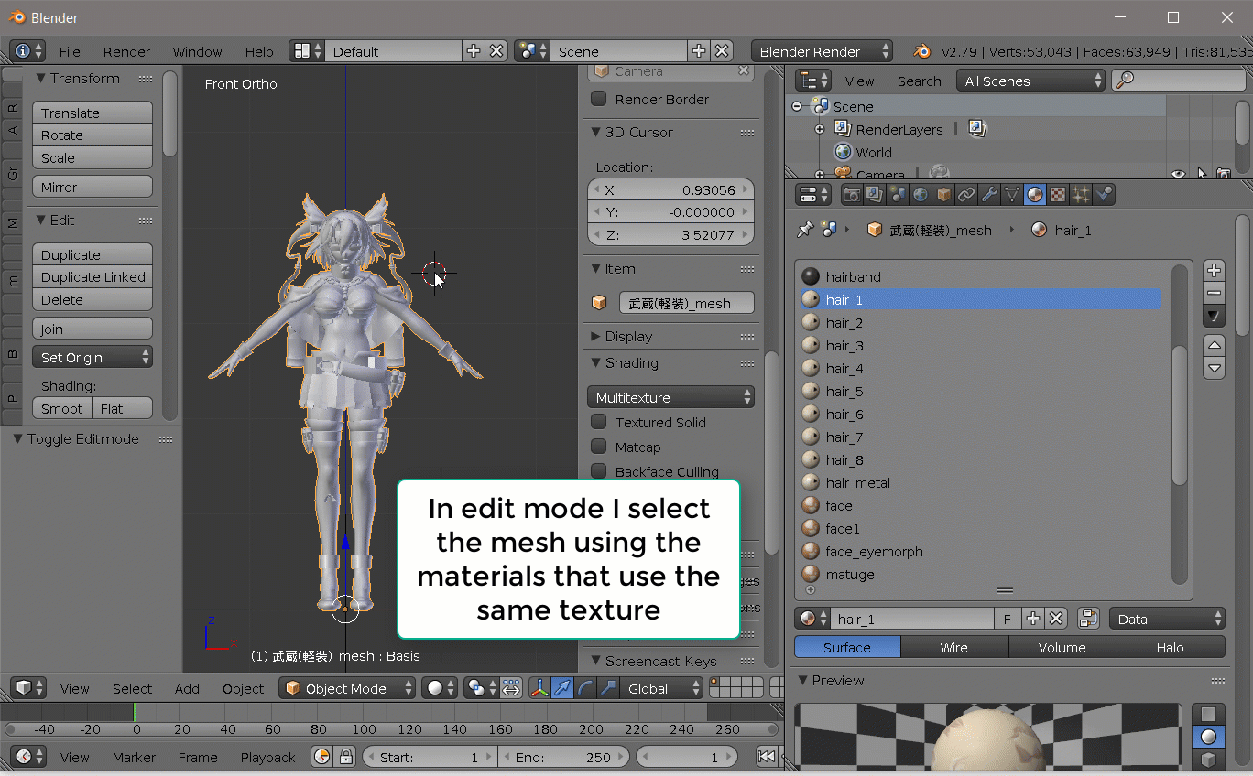Open the Texture properties tab checkerboard icon
Screen dimensions: 1253x776
tap(1058, 194)
